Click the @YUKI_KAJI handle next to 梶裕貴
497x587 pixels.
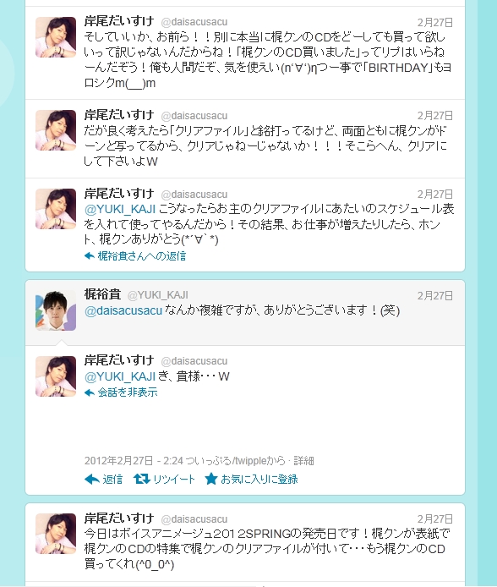(x=157, y=295)
